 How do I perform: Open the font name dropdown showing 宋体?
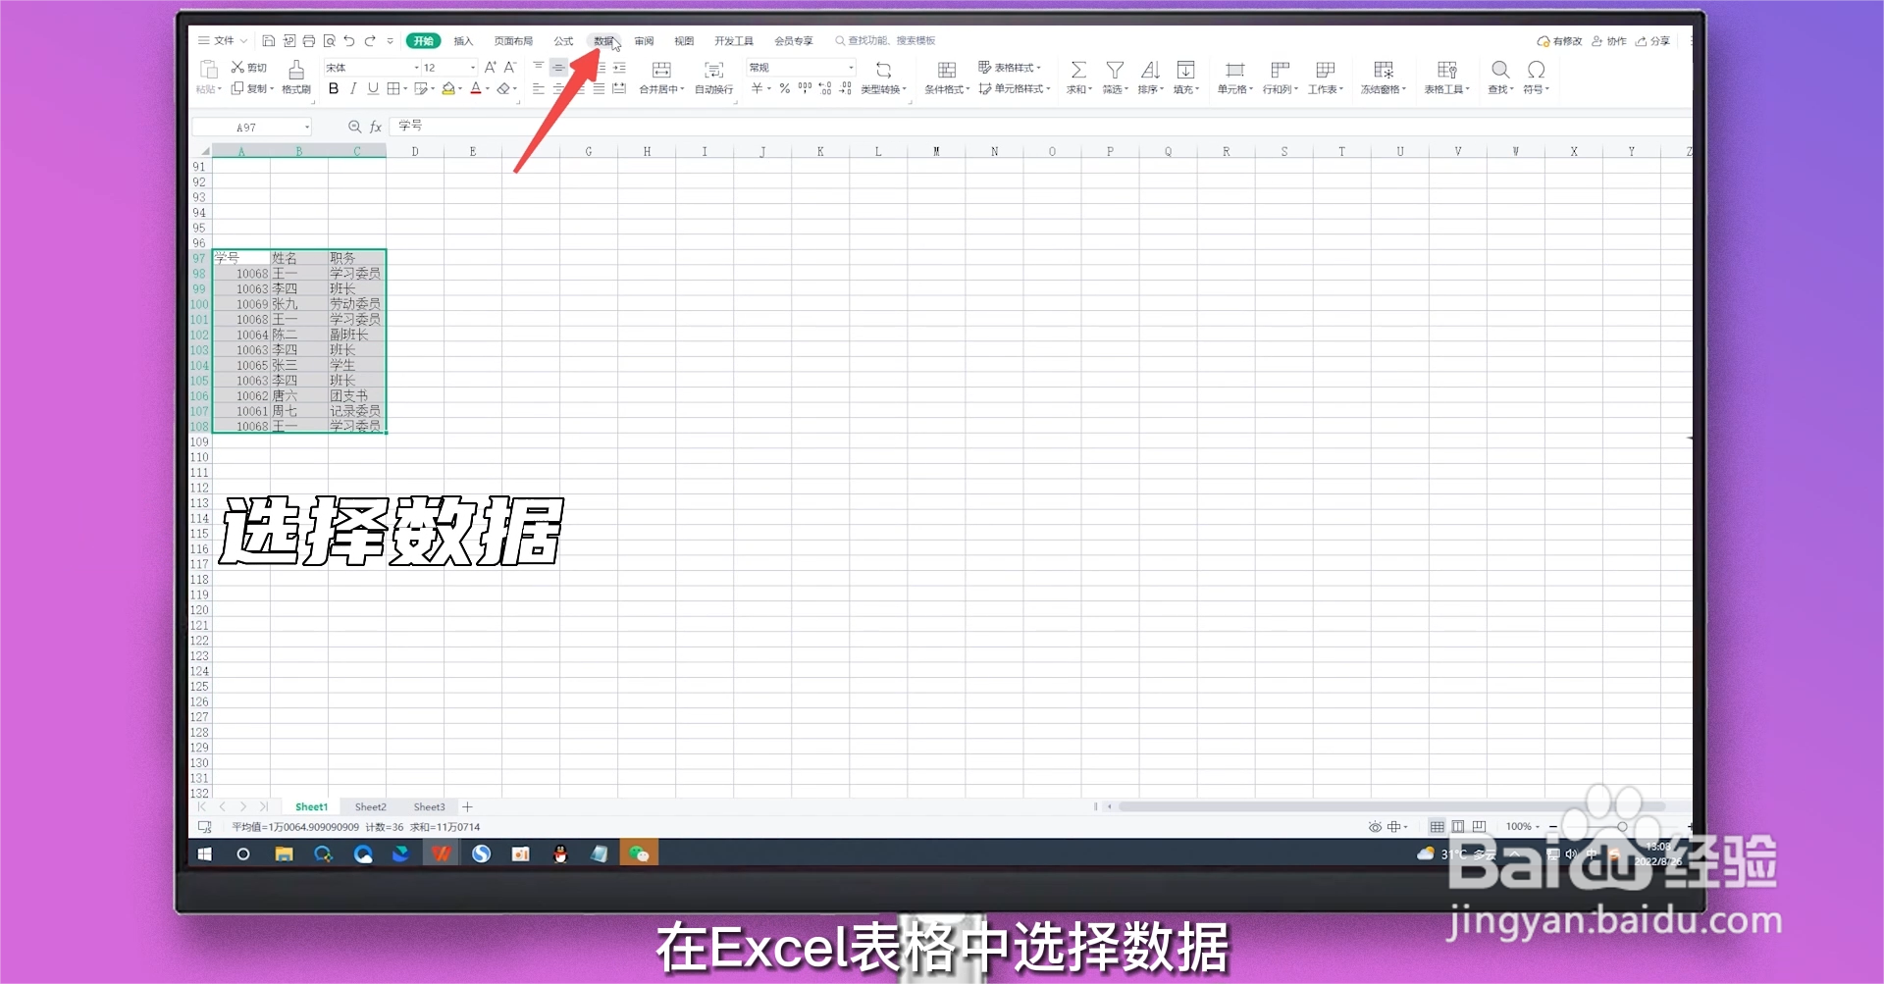[x=416, y=68]
